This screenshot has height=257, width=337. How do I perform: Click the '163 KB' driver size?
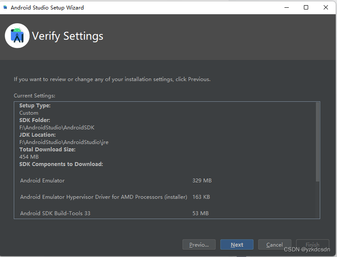[201, 197]
